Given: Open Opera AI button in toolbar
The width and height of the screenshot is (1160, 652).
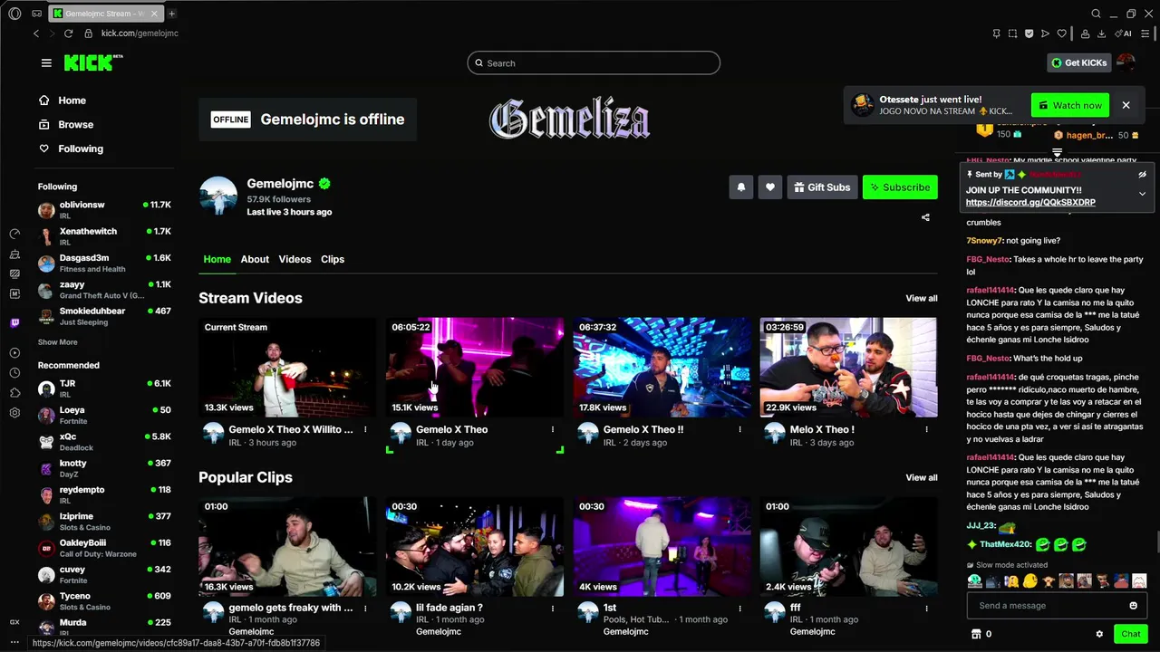Looking at the screenshot, I should click(1124, 34).
